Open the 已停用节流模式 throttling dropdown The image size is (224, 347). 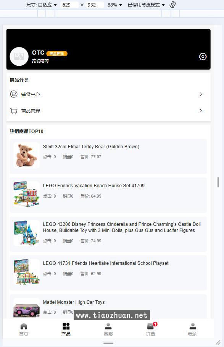point(146,5)
